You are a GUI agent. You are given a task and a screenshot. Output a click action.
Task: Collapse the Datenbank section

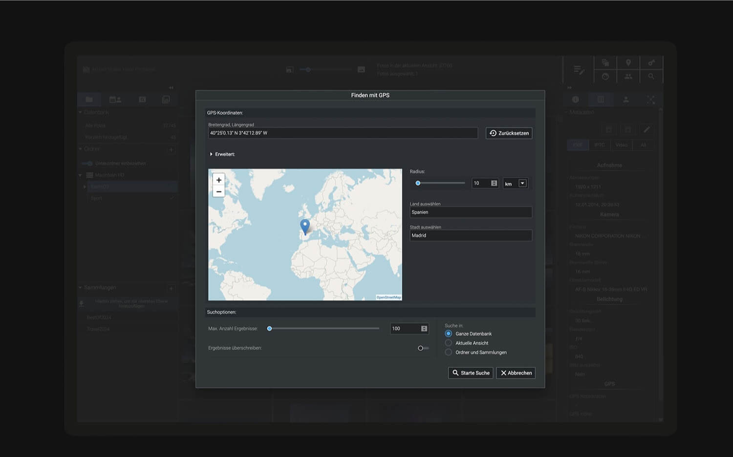point(80,112)
